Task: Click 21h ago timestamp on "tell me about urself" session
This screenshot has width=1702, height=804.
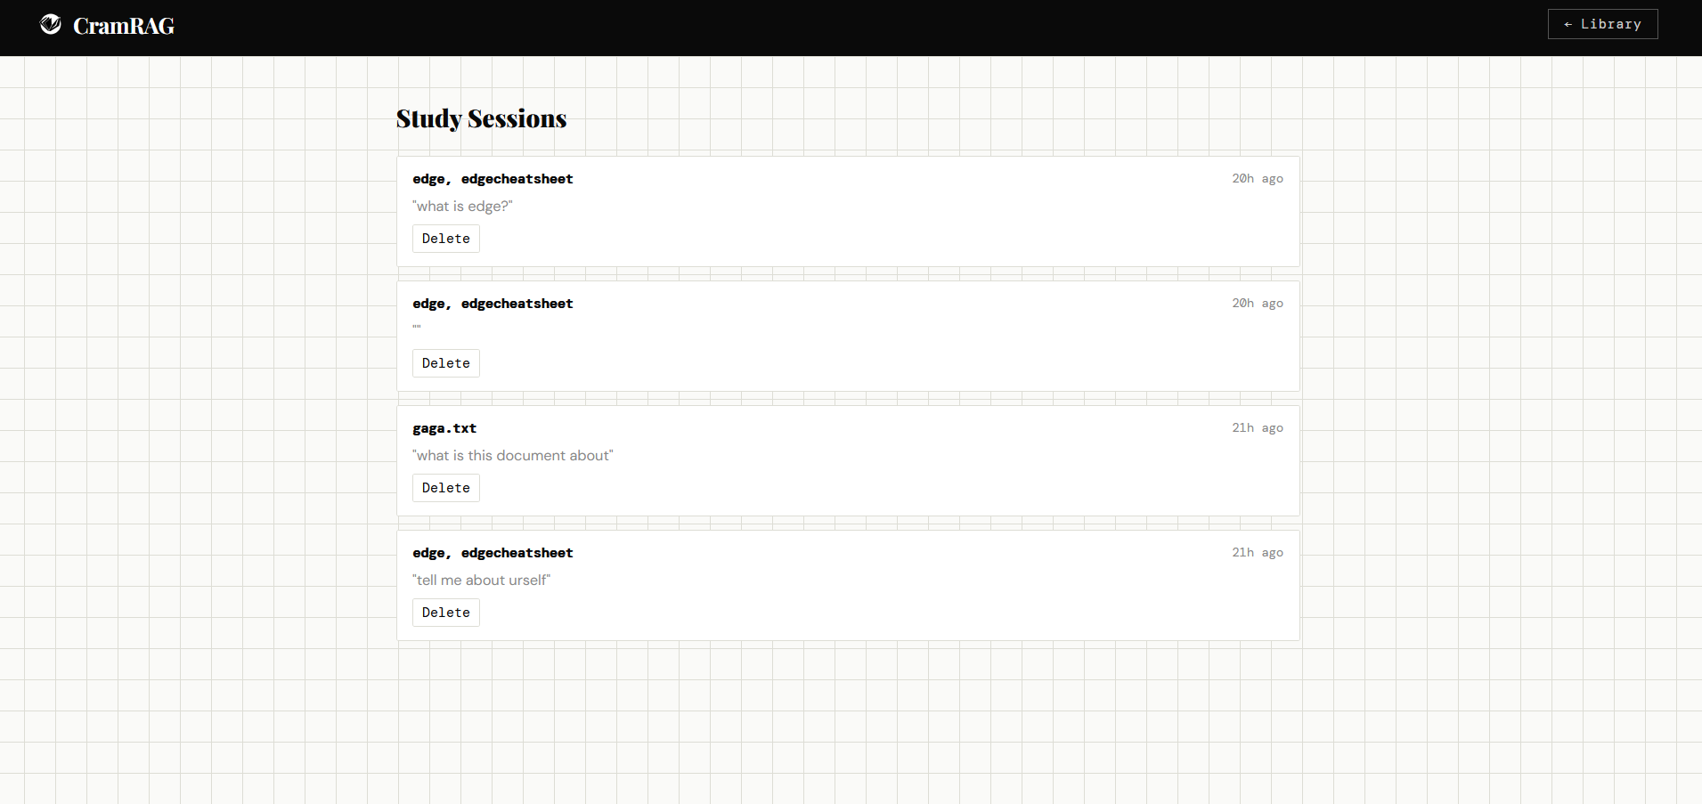Action: pyautogui.click(x=1258, y=553)
